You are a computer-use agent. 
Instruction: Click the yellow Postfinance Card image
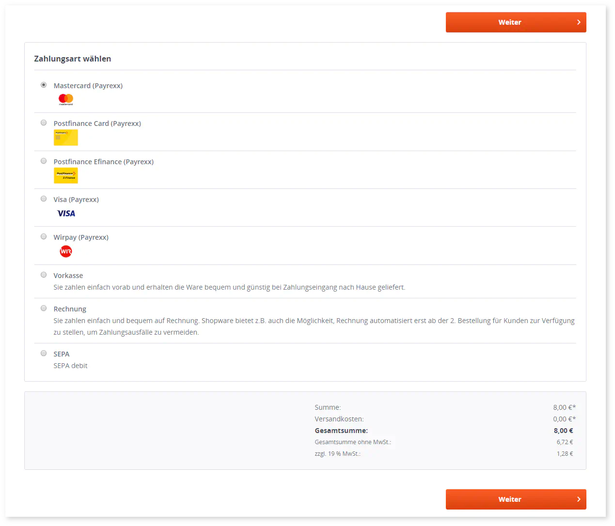click(66, 138)
